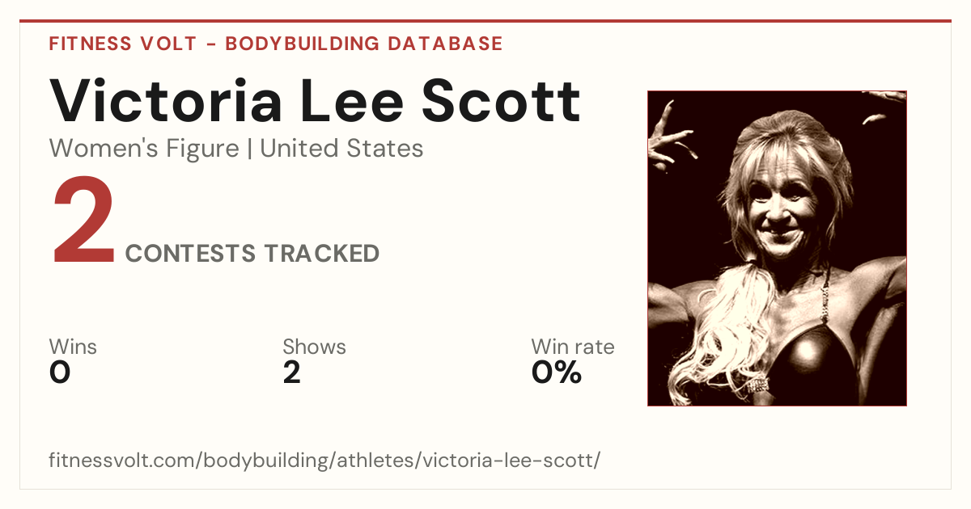Select the 0% win rate value

coord(556,372)
